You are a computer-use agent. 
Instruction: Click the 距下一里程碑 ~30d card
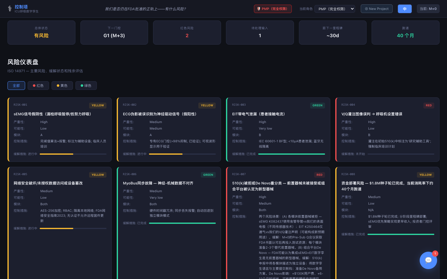[333, 33]
